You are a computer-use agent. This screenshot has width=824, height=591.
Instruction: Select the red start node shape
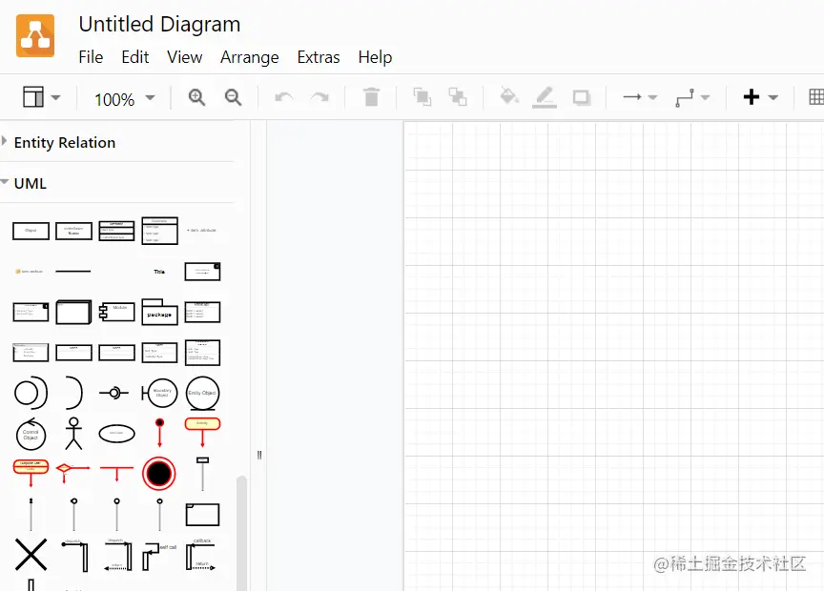point(160,433)
